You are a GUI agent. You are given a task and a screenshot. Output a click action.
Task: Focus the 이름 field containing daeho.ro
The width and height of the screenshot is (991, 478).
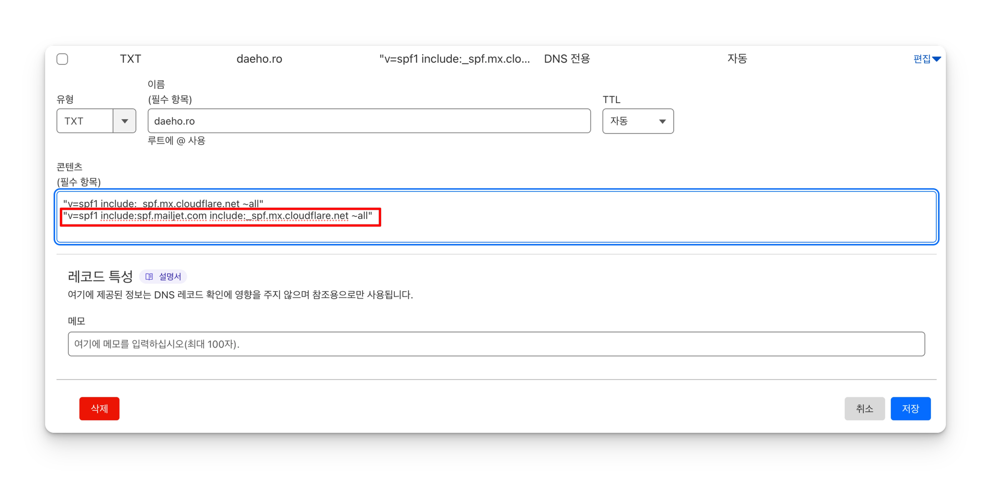(x=369, y=121)
